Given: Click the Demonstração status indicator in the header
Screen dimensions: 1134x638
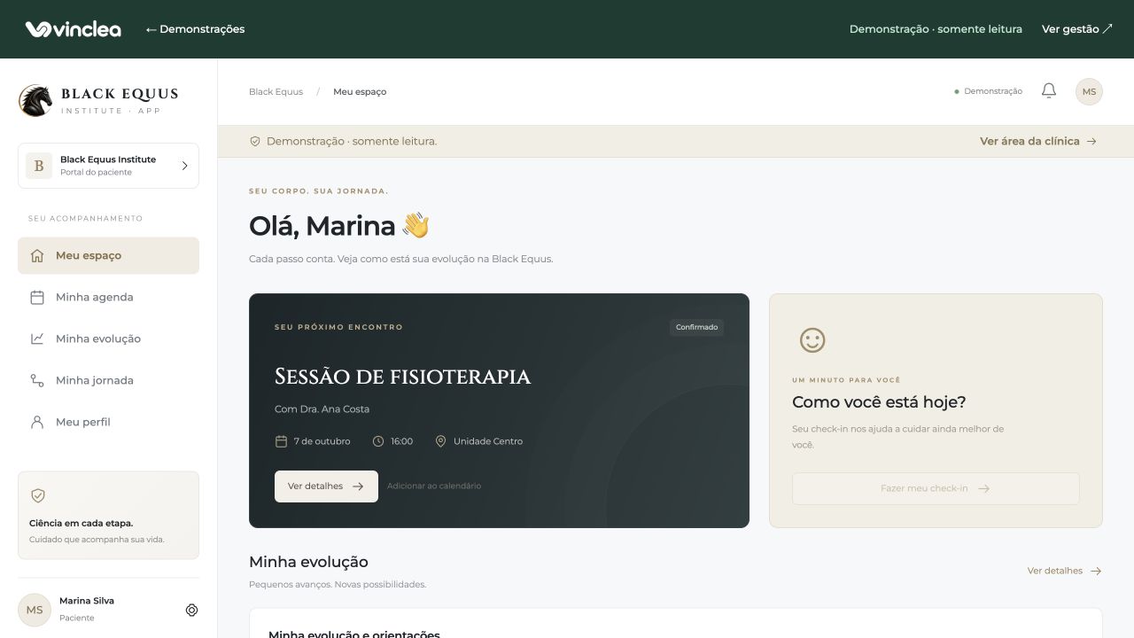Looking at the screenshot, I should click(x=988, y=91).
